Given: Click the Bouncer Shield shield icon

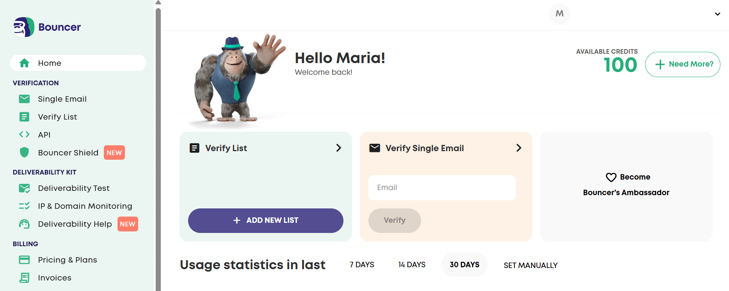Looking at the screenshot, I should tap(24, 152).
